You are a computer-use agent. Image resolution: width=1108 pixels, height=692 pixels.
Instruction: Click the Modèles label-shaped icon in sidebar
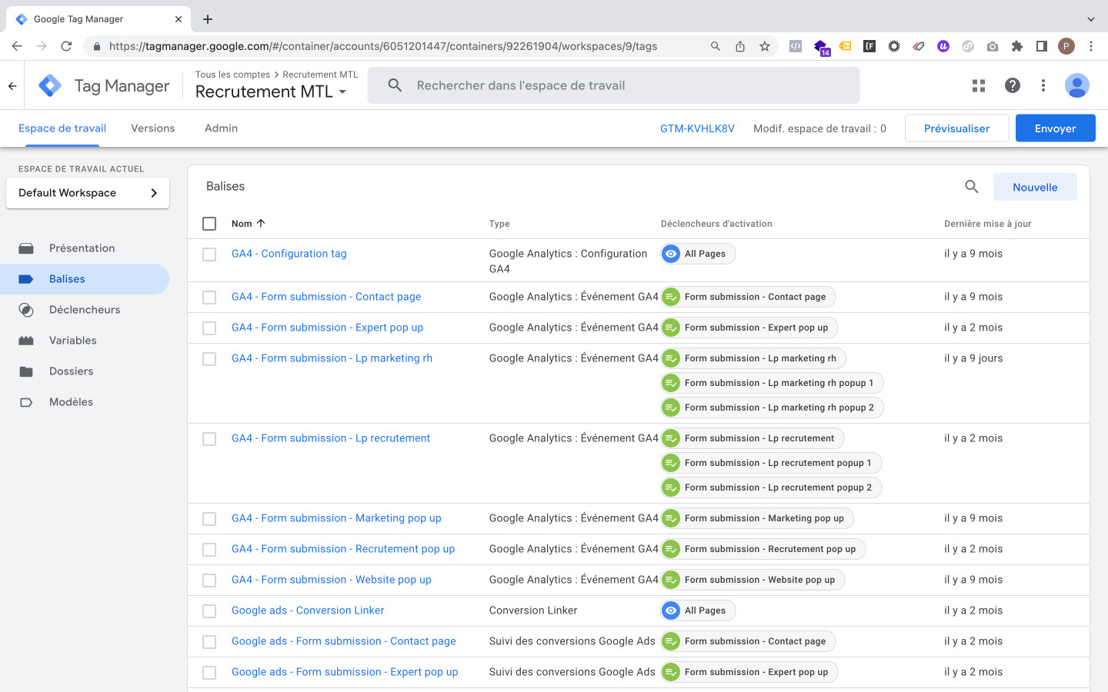(x=26, y=402)
